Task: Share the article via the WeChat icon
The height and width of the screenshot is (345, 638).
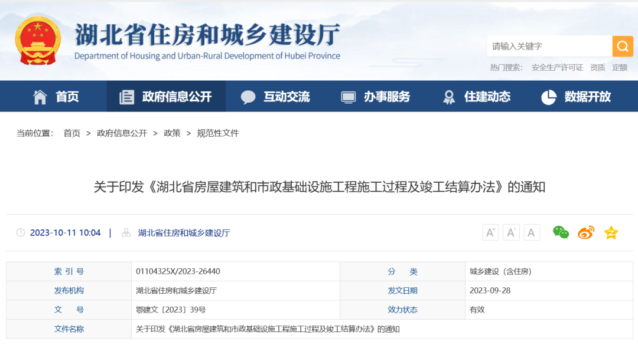Action: (560, 232)
